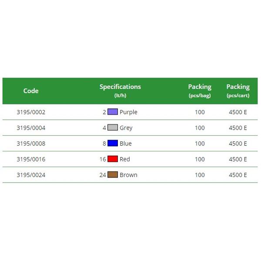Click the Specifications (lt/h) column header
Screen dimensions: 261x261
click(x=120, y=91)
